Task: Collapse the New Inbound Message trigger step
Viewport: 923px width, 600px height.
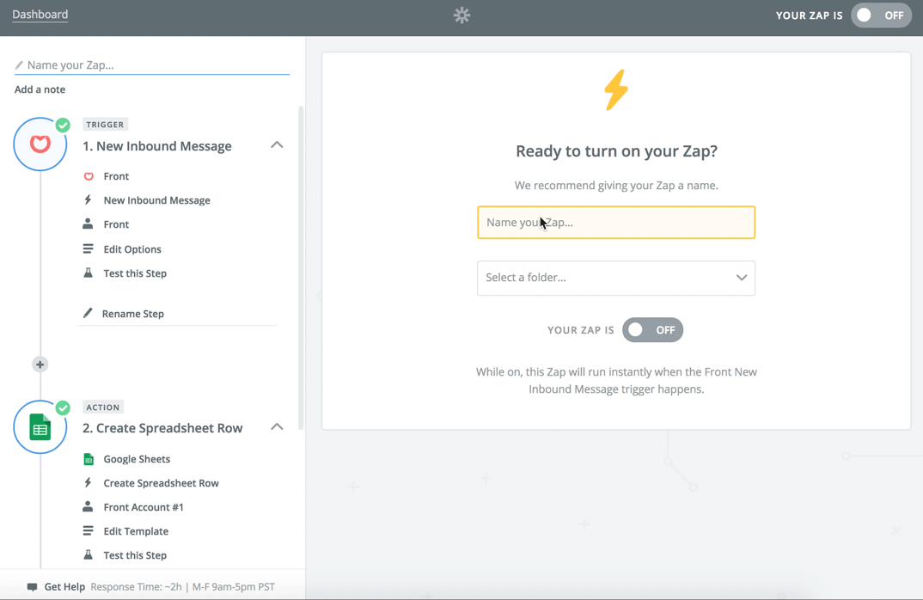Action: click(277, 145)
